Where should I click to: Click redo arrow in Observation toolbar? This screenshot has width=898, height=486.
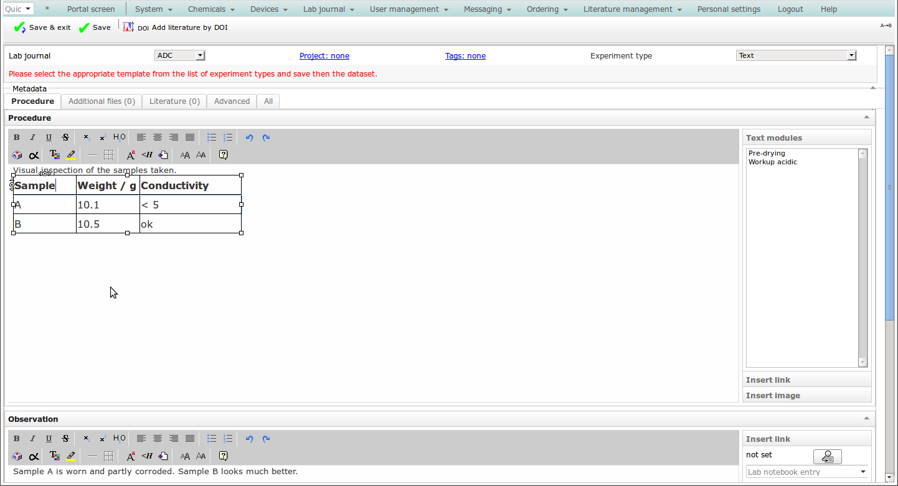[x=266, y=439]
